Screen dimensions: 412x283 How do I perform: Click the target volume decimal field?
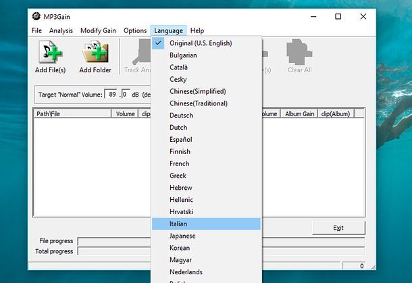126,94
